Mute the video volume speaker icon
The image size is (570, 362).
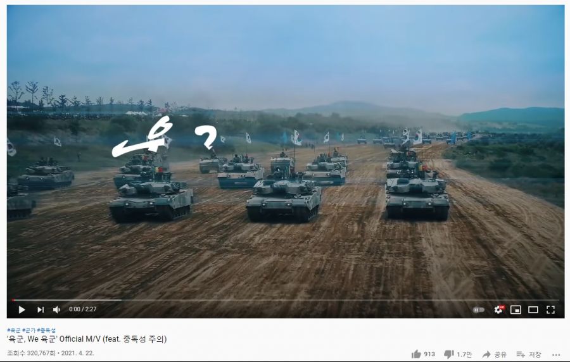[57, 309]
